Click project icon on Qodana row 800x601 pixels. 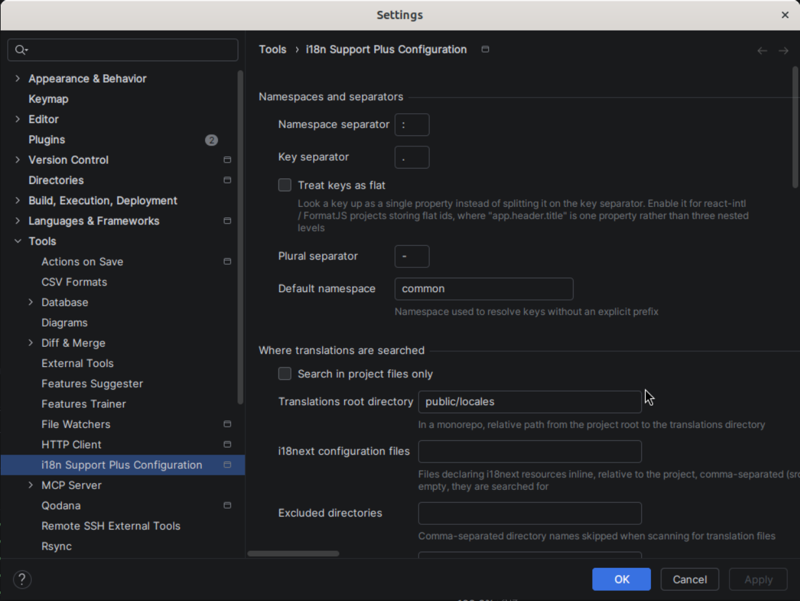click(227, 505)
